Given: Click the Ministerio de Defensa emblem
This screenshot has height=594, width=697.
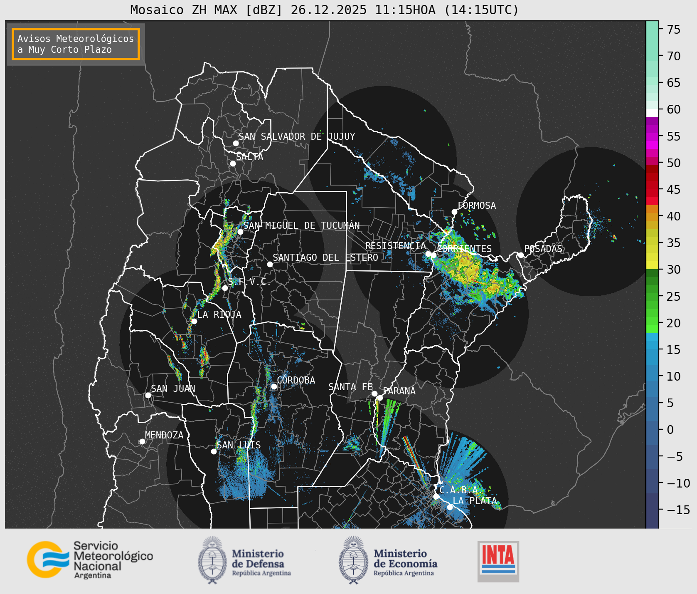Looking at the screenshot, I should pyautogui.click(x=213, y=560).
